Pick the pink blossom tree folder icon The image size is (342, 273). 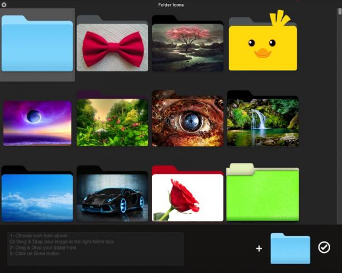(188, 44)
